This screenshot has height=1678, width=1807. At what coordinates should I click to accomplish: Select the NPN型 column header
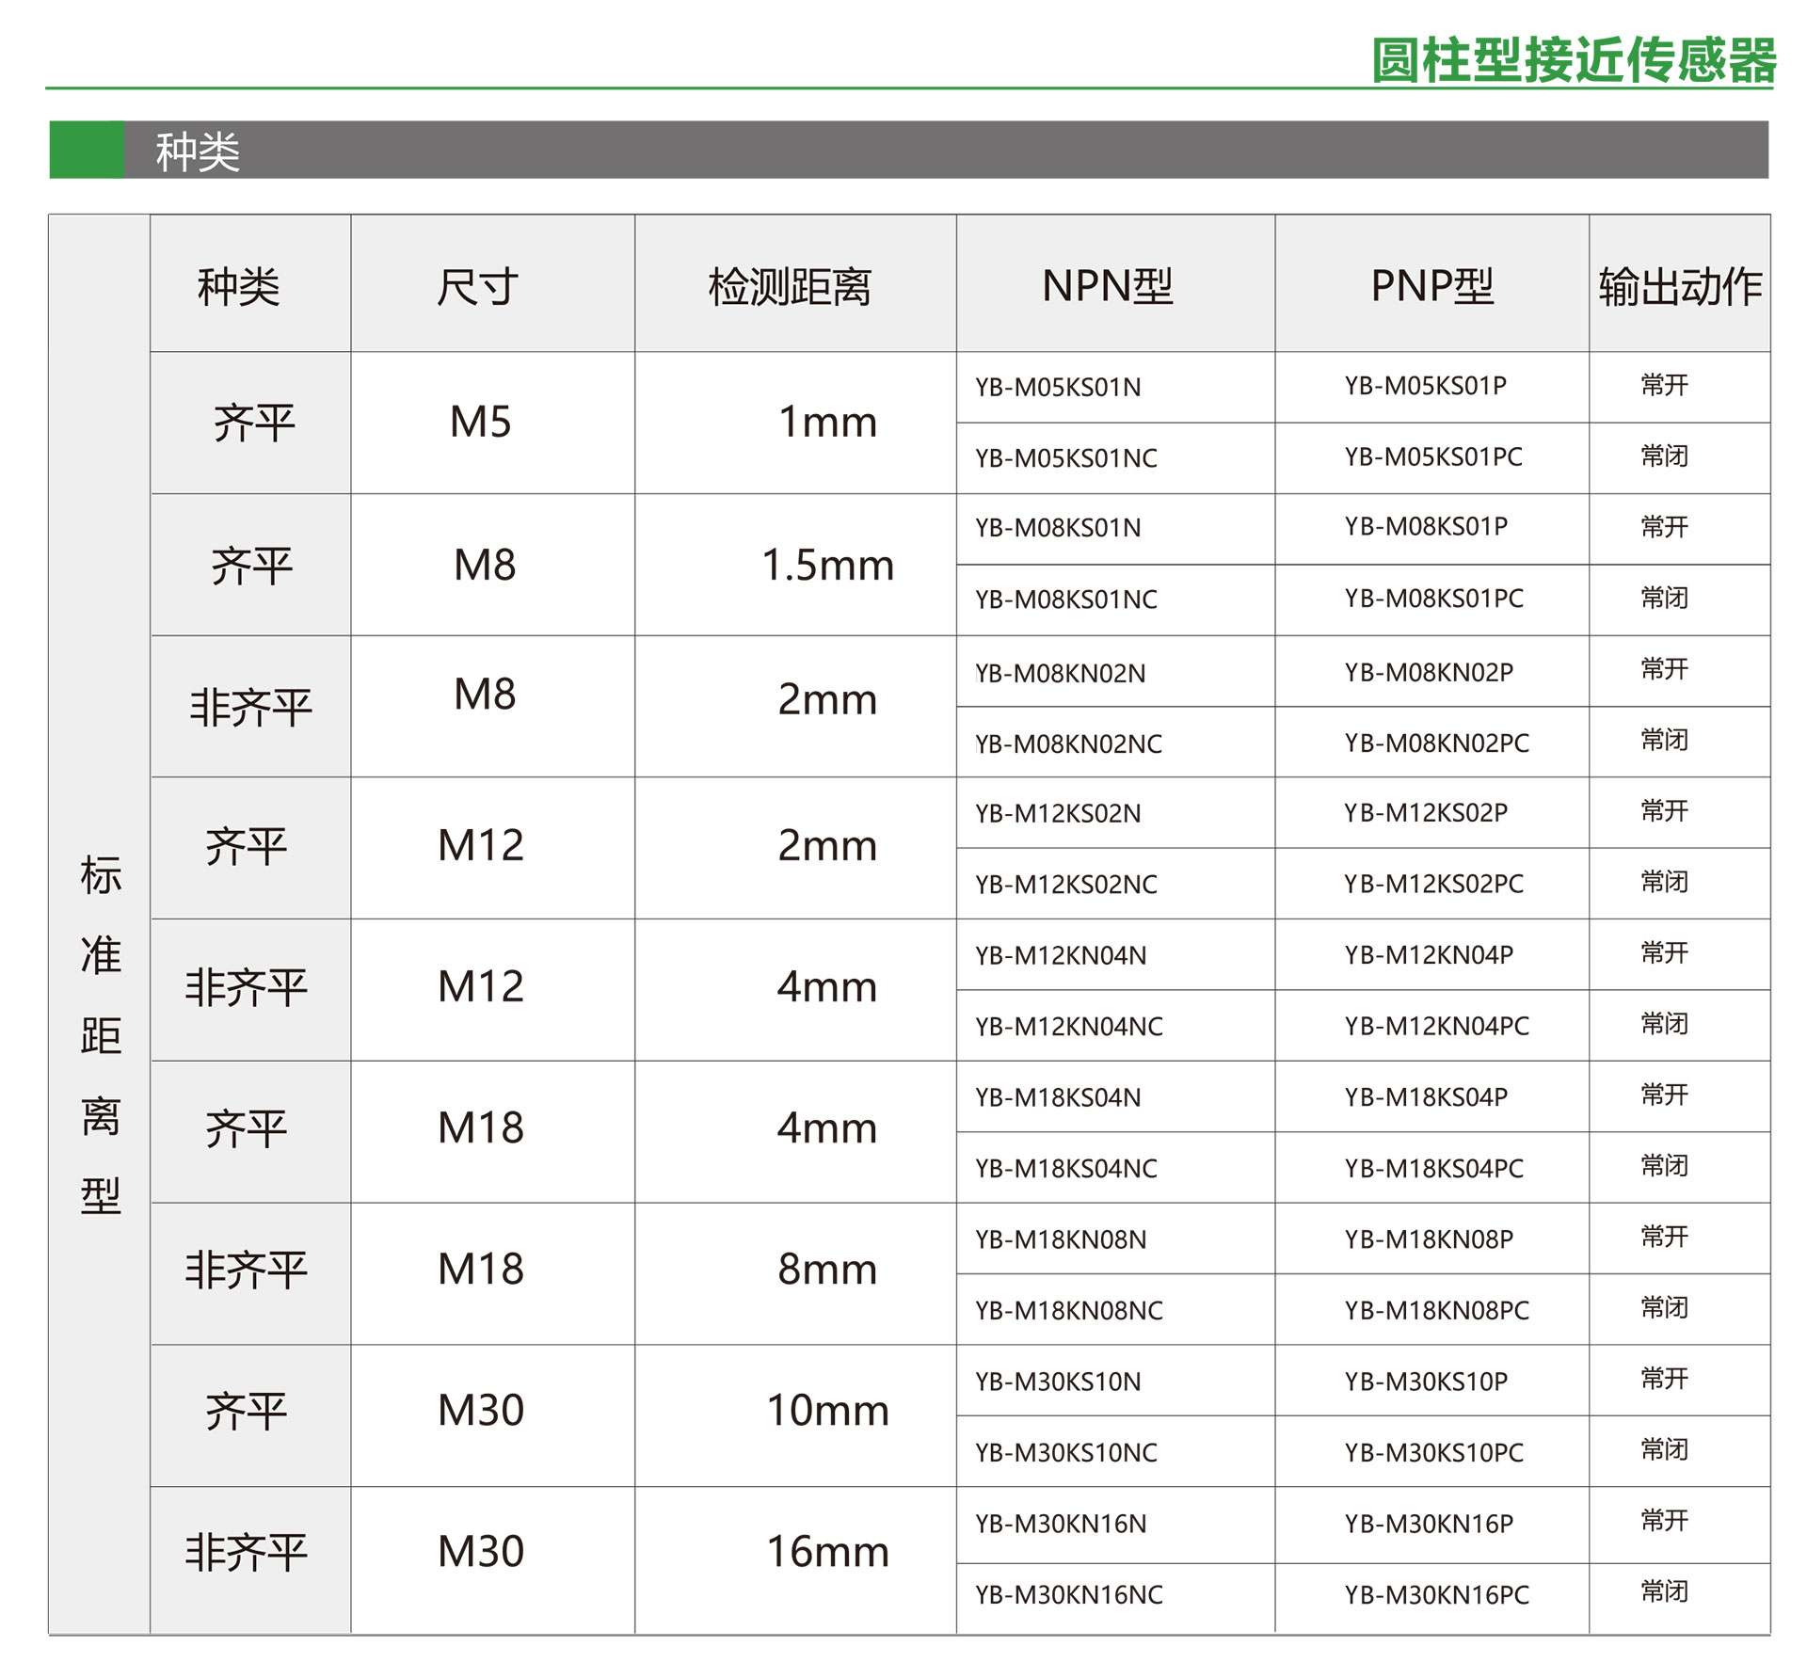pos(1108,286)
